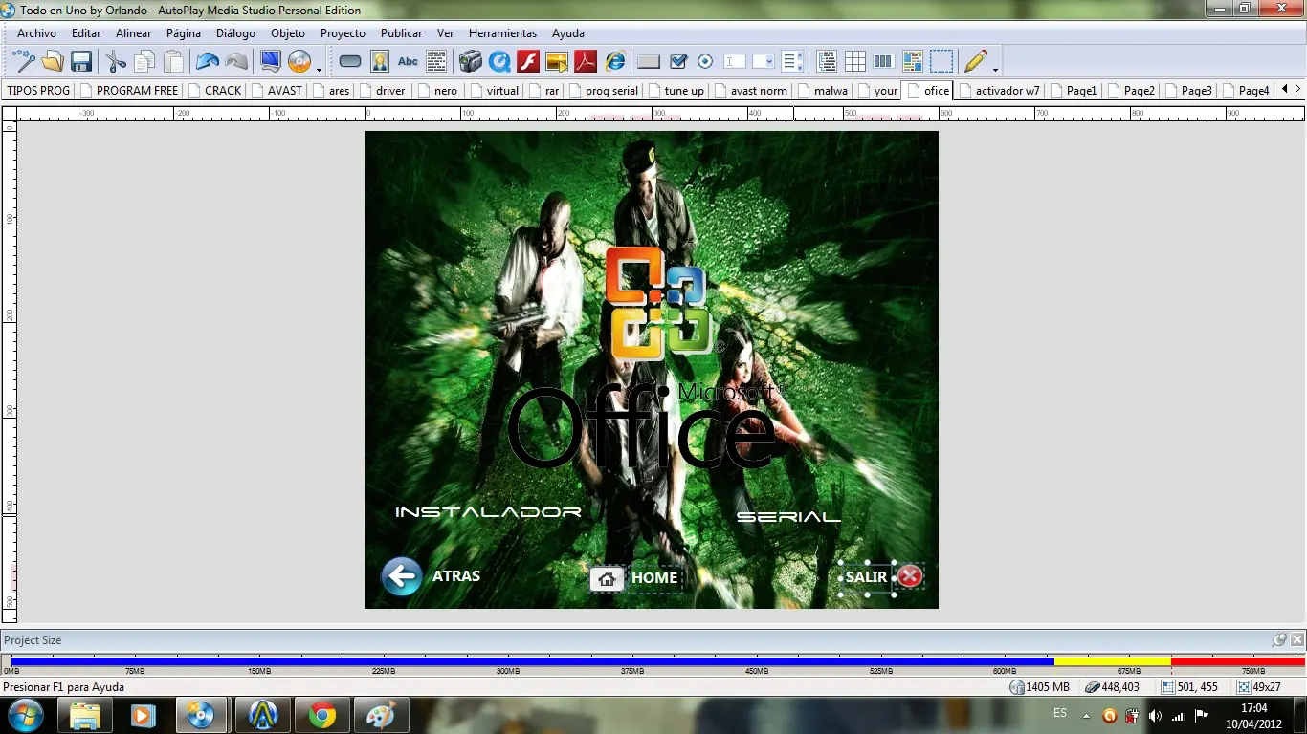Cut the selected object with the scissors icon
Screen dimensions: 1307x734
tap(114, 61)
